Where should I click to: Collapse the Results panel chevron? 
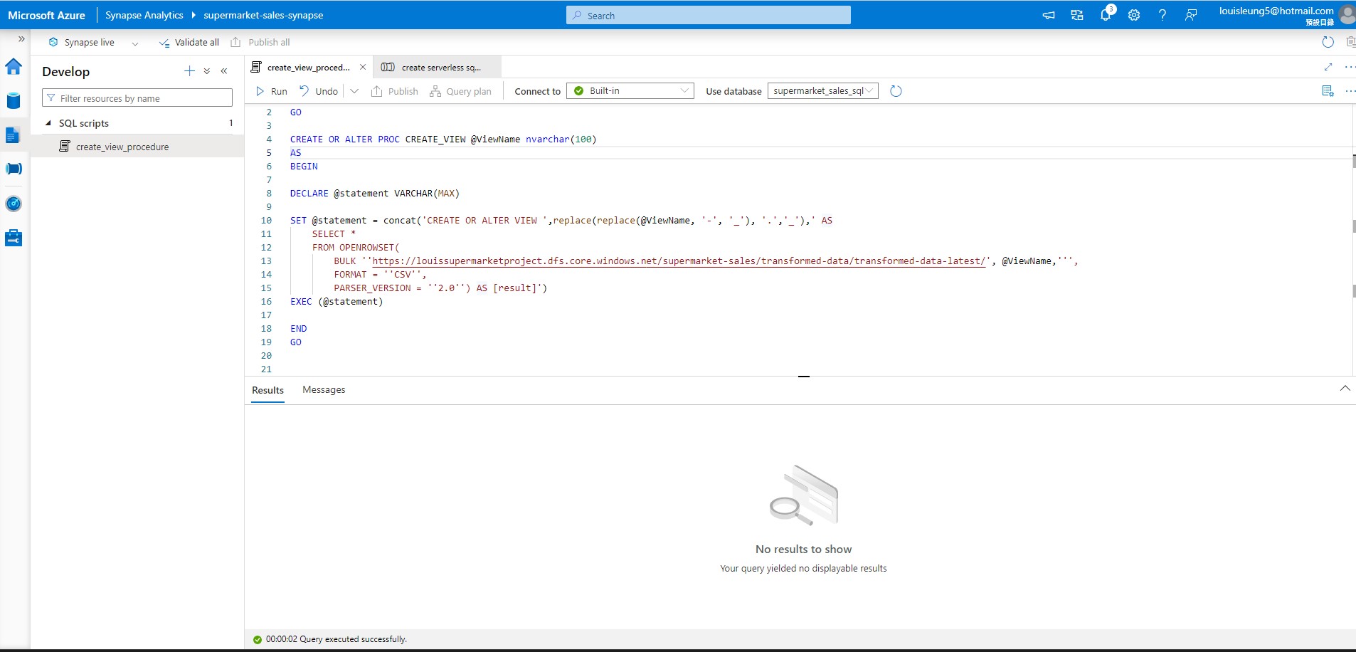1345,389
